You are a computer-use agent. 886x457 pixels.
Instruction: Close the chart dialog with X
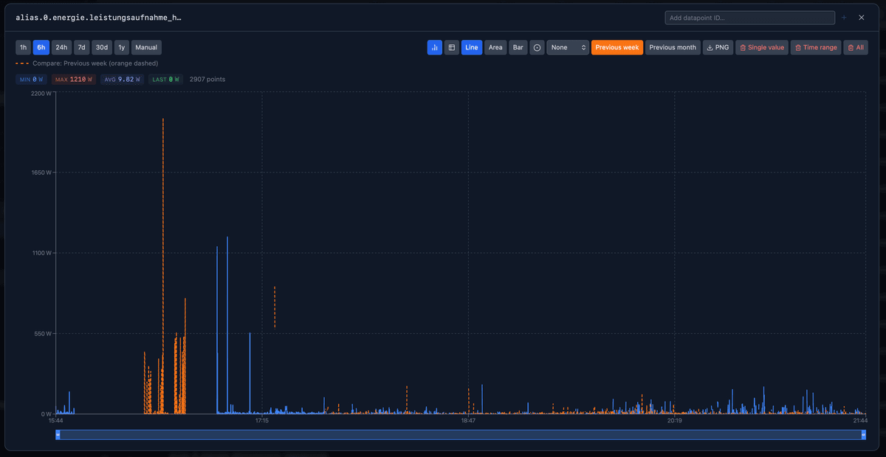click(861, 18)
